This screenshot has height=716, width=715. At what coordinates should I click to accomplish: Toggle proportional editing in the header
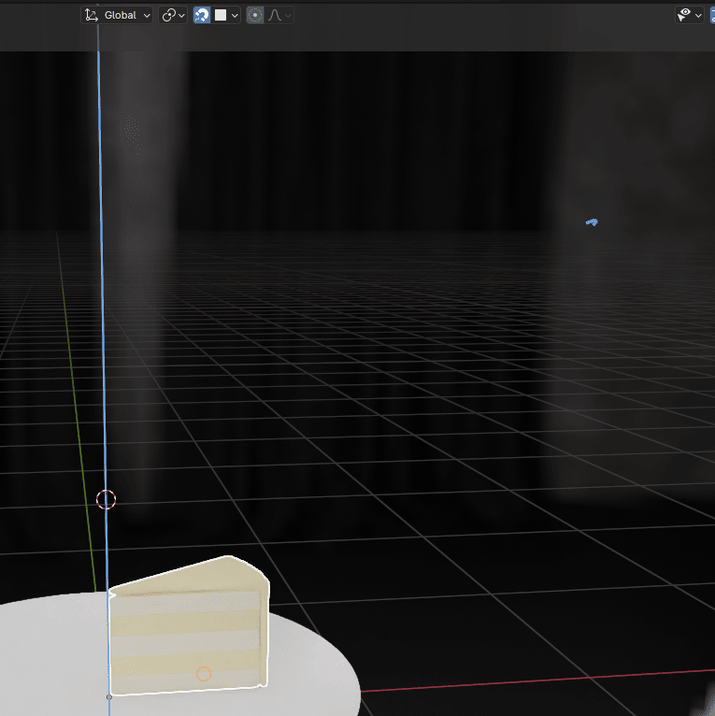(x=255, y=15)
